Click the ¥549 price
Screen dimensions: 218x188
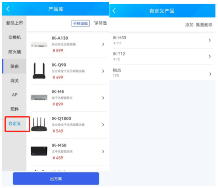pyautogui.click(x=58, y=131)
